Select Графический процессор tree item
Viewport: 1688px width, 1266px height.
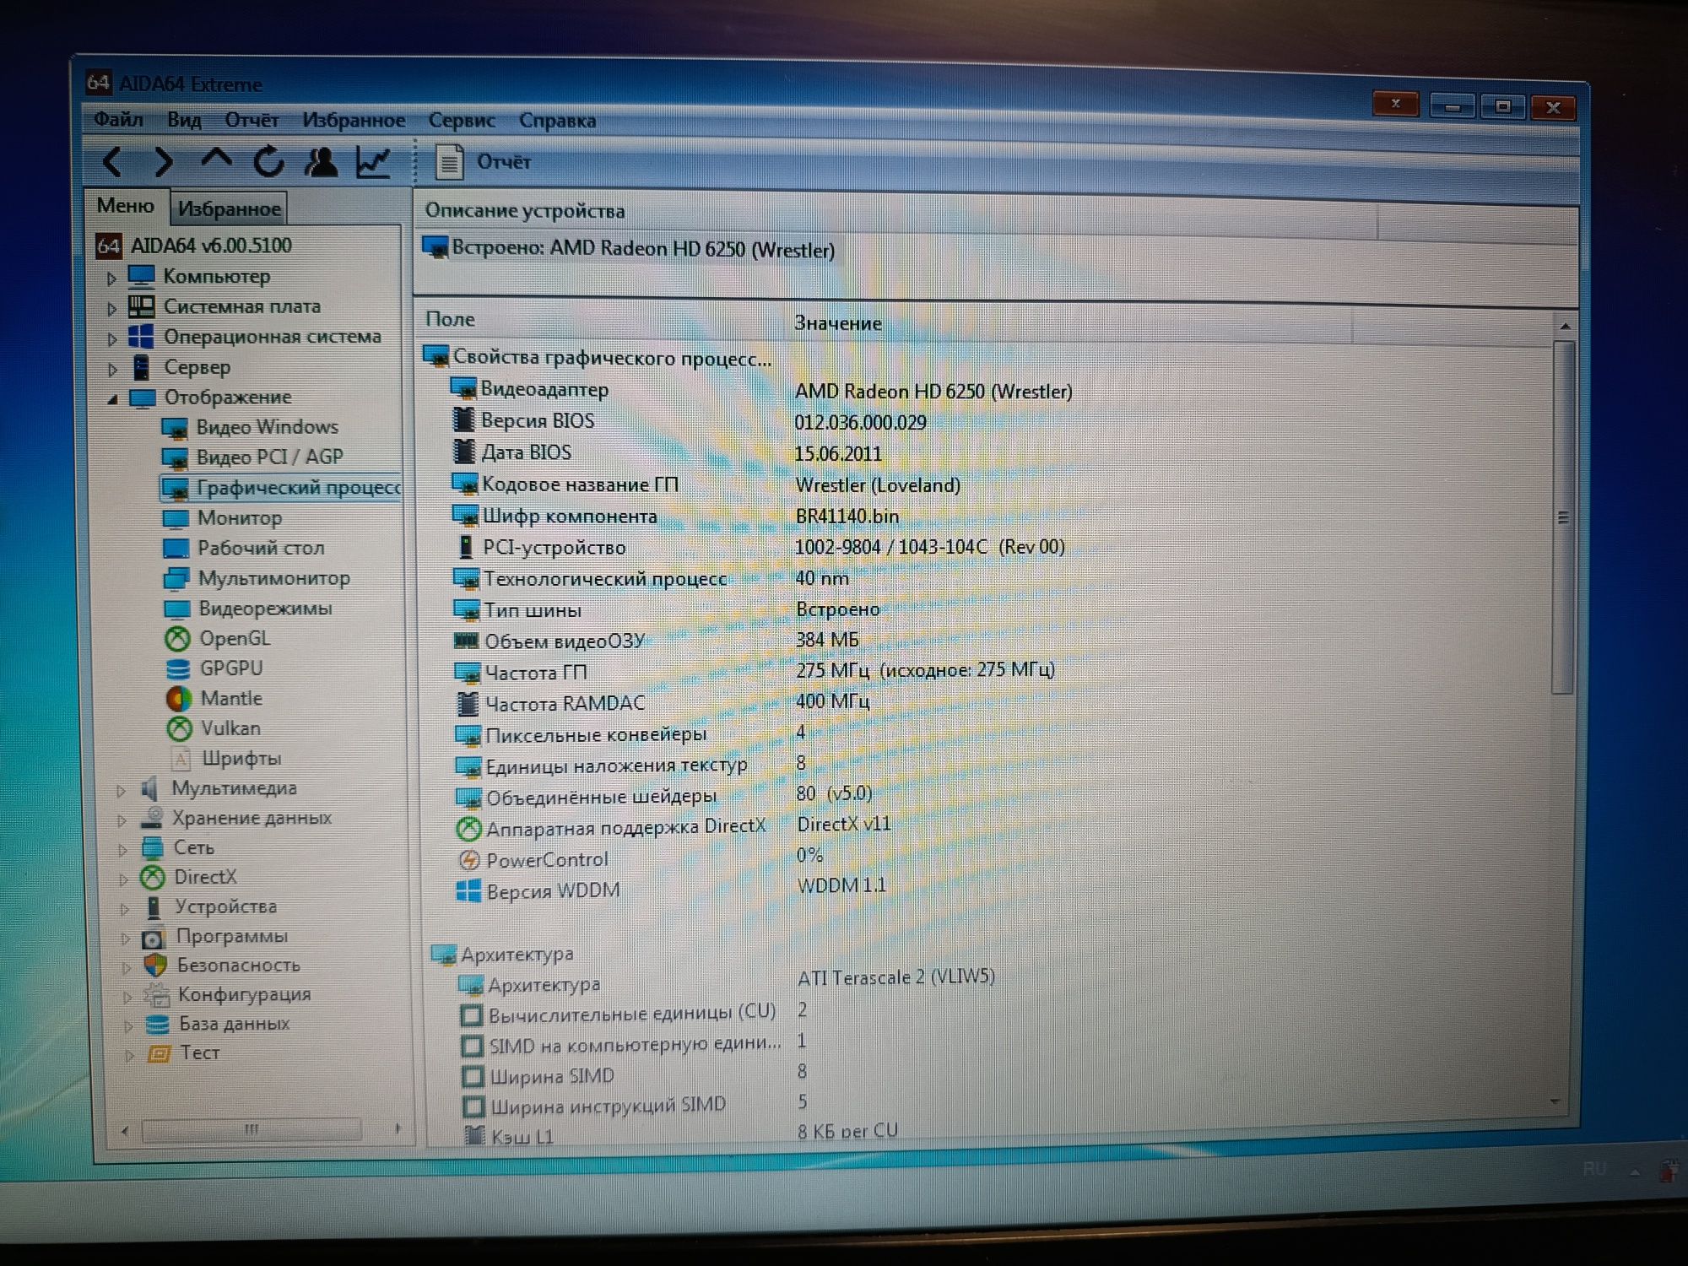(281, 488)
